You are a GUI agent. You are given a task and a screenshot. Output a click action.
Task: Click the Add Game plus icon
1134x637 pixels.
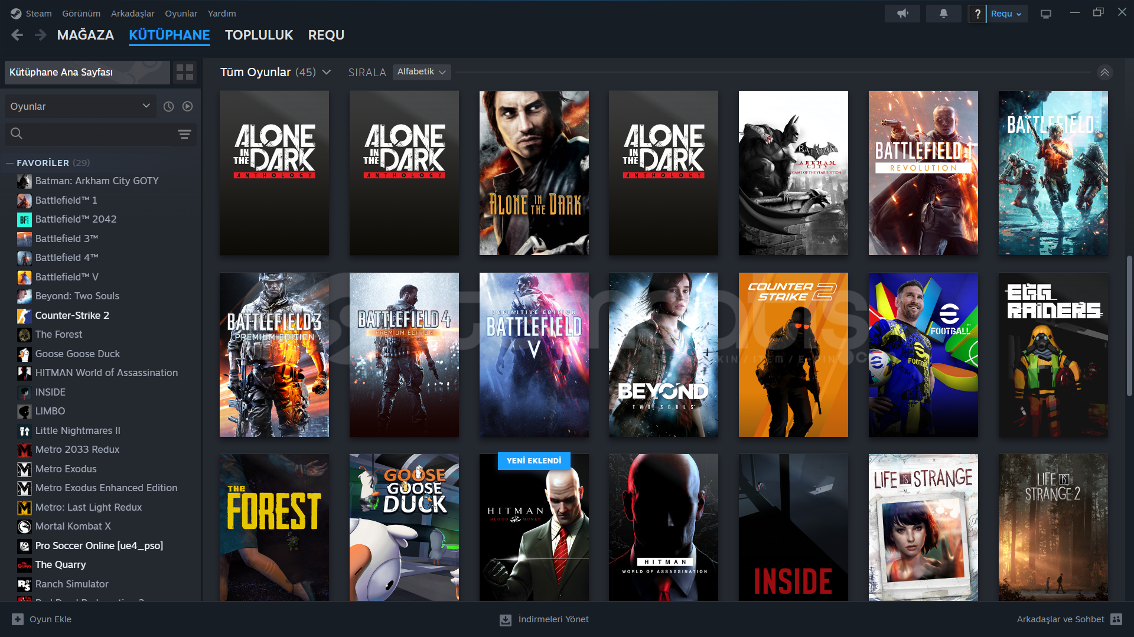(18, 619)
